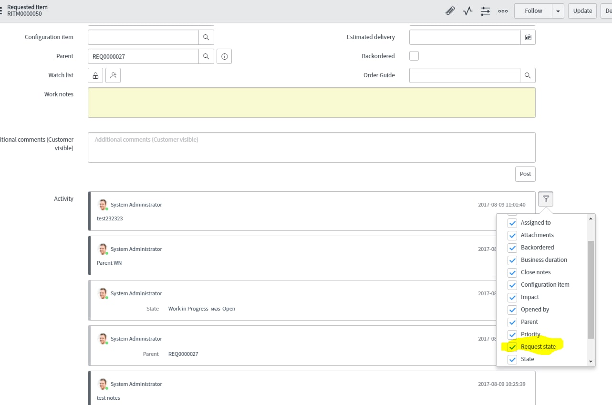The image size is (612, 405).
Task: Unlock the Watch list lock icon
Action: click(95, 75)
